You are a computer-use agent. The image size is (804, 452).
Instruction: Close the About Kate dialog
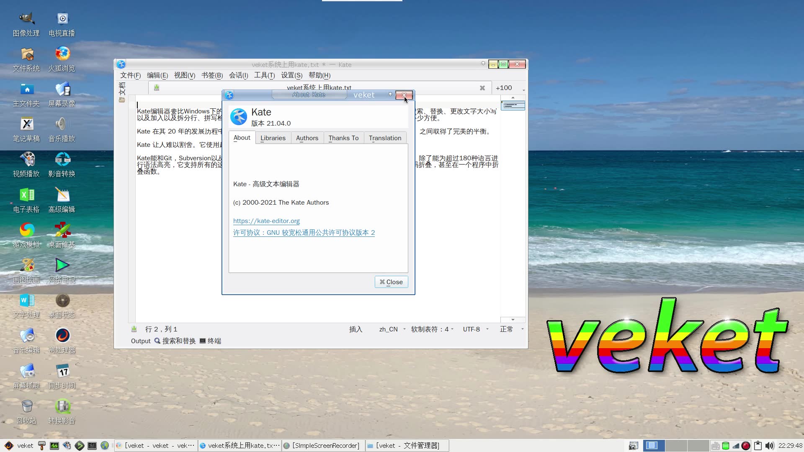coord(403,94)
